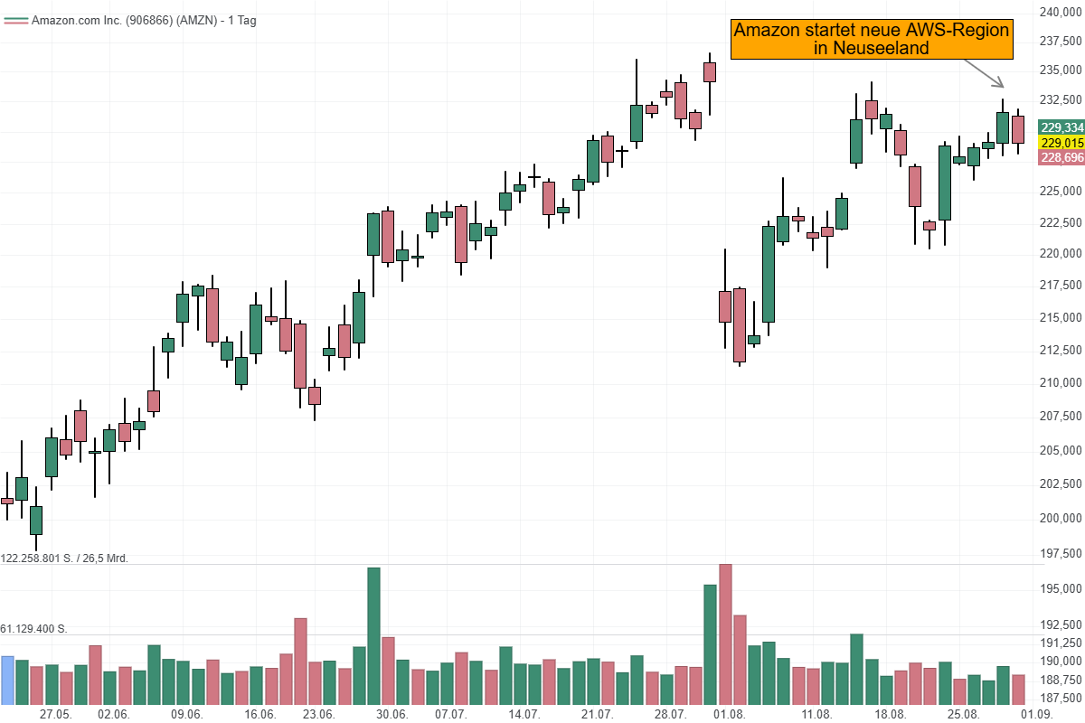Select the 01.09. date on the time axis
This screenshot has height=723, width=1085.
point(1035,715)
